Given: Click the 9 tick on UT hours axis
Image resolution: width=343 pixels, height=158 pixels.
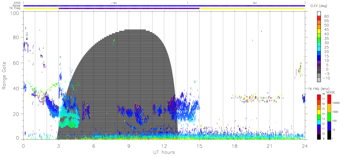Looking at the screenshot, I should point(129,146).
